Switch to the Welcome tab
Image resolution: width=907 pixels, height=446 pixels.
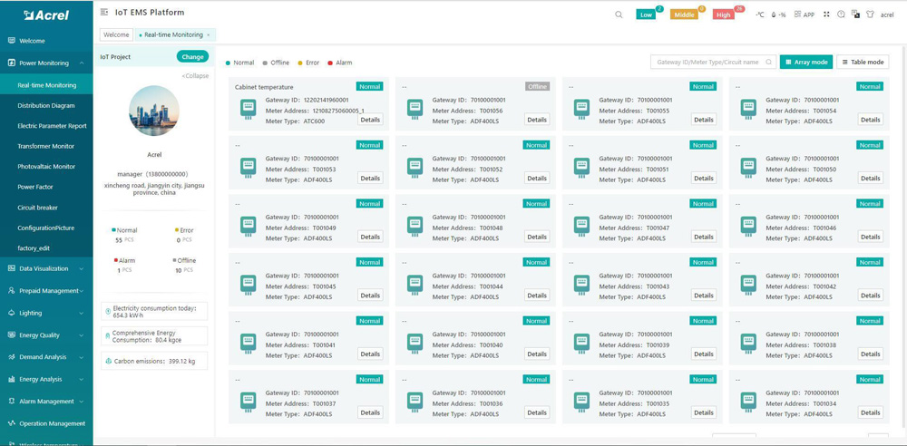coord(116,34)
